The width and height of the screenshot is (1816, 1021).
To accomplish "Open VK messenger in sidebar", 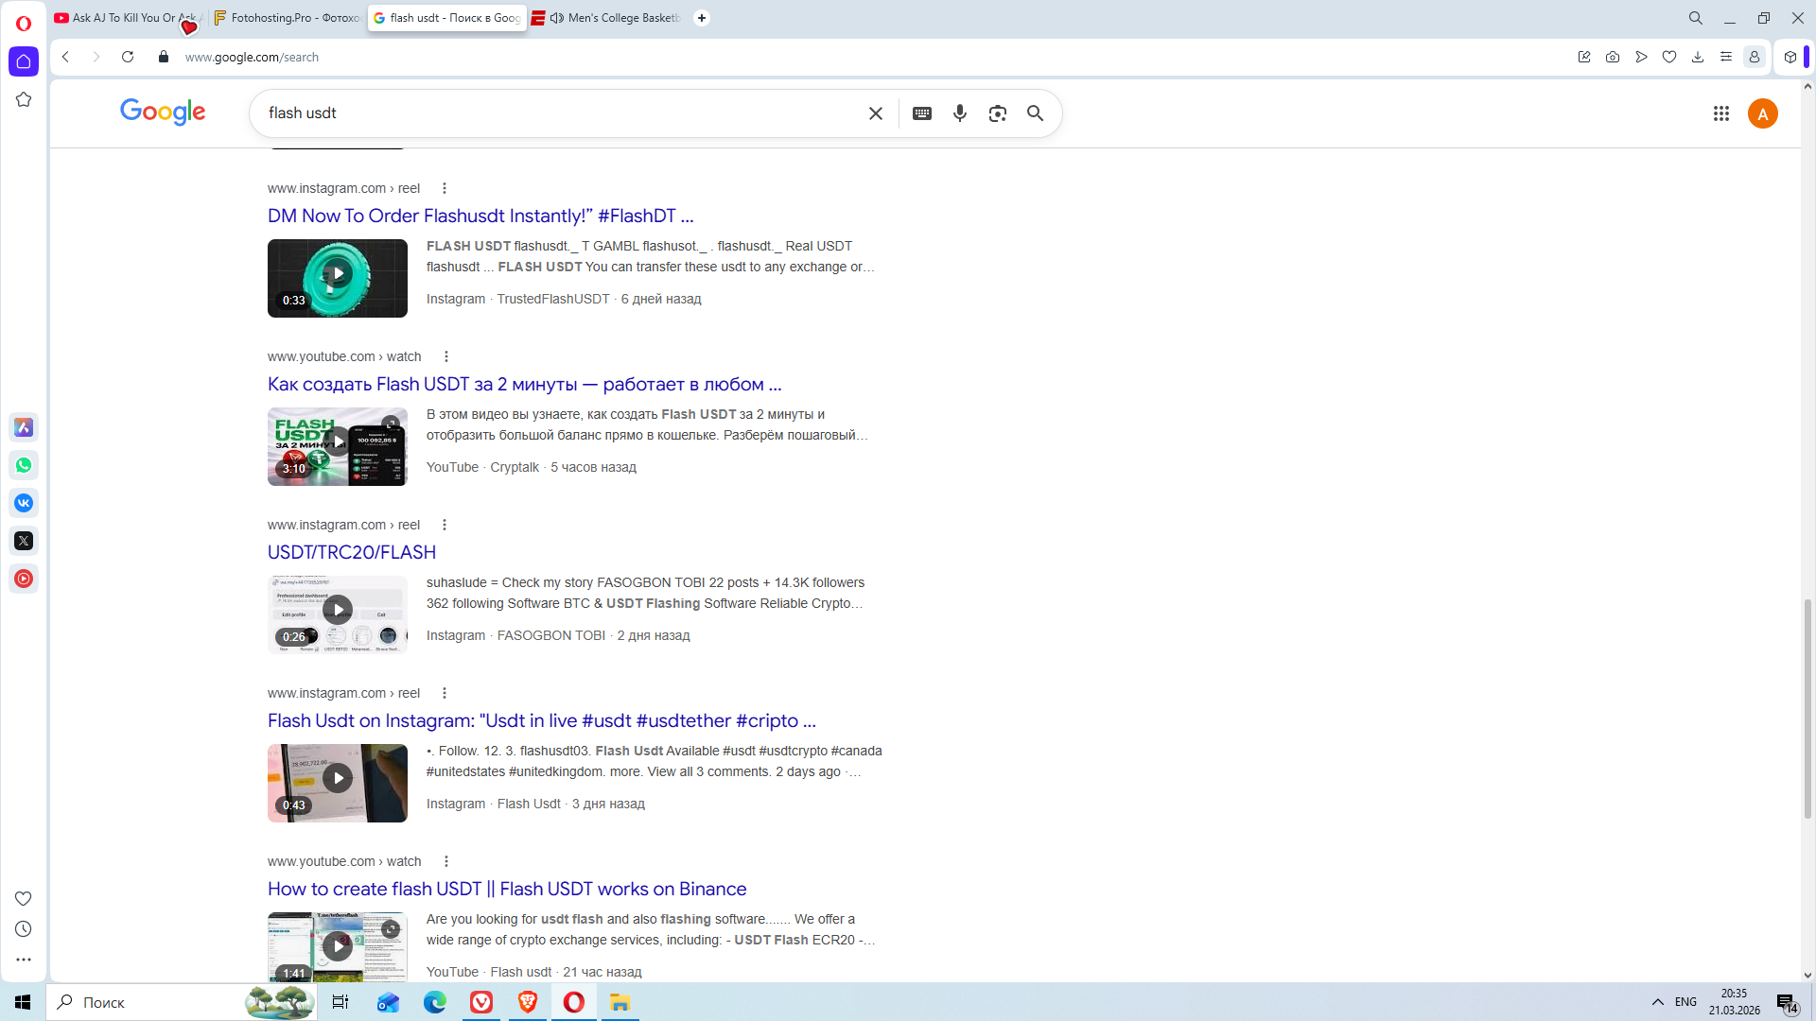I will [24, 503].
